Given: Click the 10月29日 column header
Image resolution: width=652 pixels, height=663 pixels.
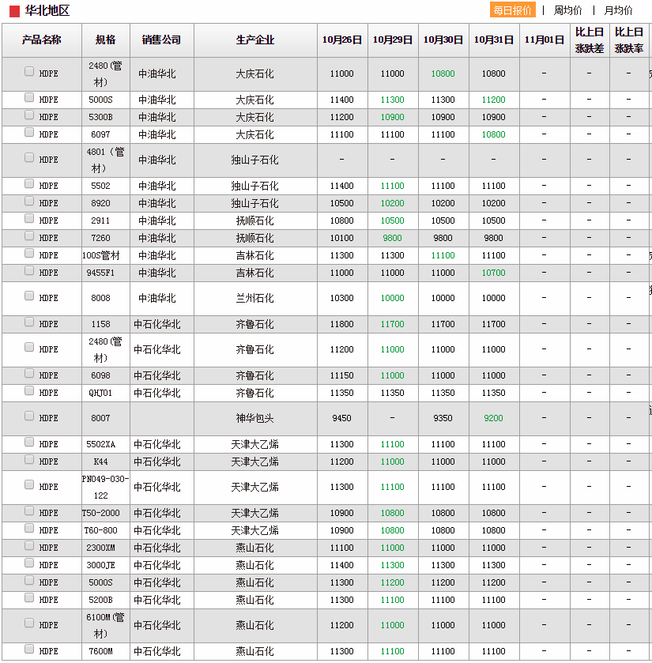Looking at the screenshot, I should click(x=392, y=40).
